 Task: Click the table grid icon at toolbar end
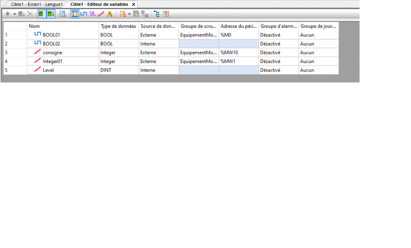[166, 14]
